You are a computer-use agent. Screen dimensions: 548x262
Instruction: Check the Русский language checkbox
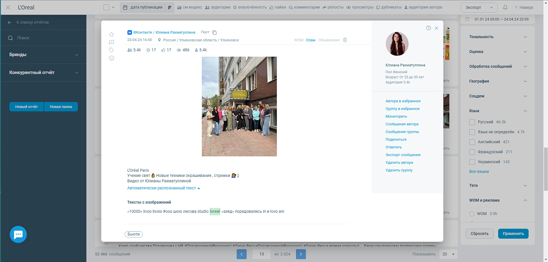pyautogui.click(x=472, y=122)
